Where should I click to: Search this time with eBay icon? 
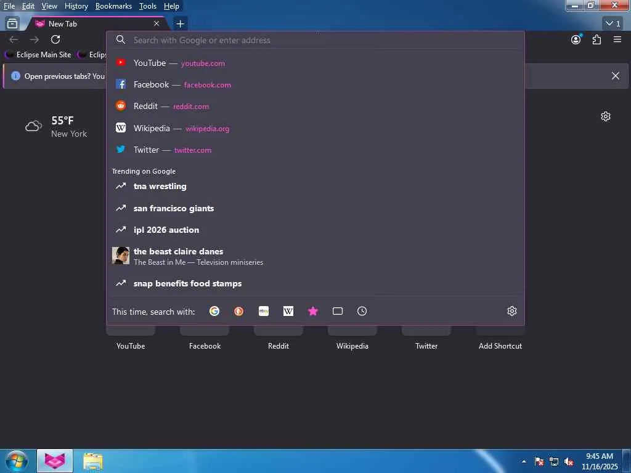pyautogui.click(x=264, y=311)
